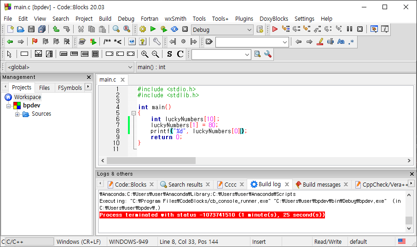The image size is (417, 247).
Task: Open the global scope dropdown
Action: coord(69,67)
